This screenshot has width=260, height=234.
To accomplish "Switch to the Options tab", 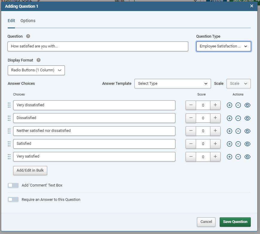I will [x=28, y=21].
